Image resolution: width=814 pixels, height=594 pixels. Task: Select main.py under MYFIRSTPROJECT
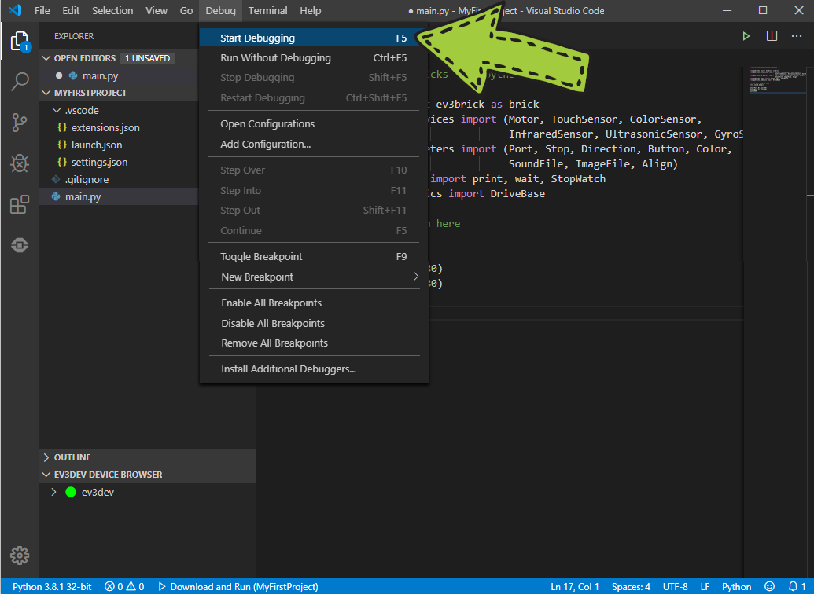tap(118, 196)
